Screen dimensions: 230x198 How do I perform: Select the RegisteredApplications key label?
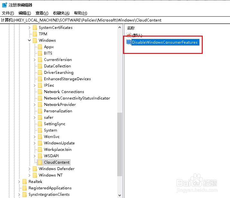coord(50,188)
